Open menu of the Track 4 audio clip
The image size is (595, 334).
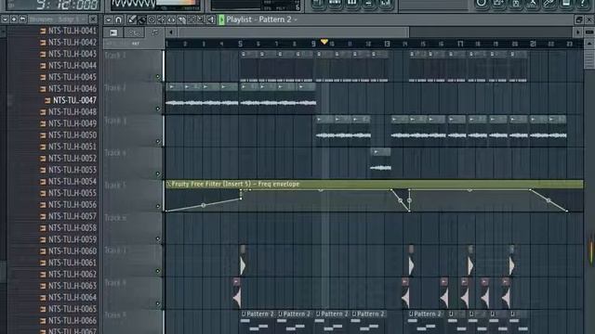click(376, 152)
